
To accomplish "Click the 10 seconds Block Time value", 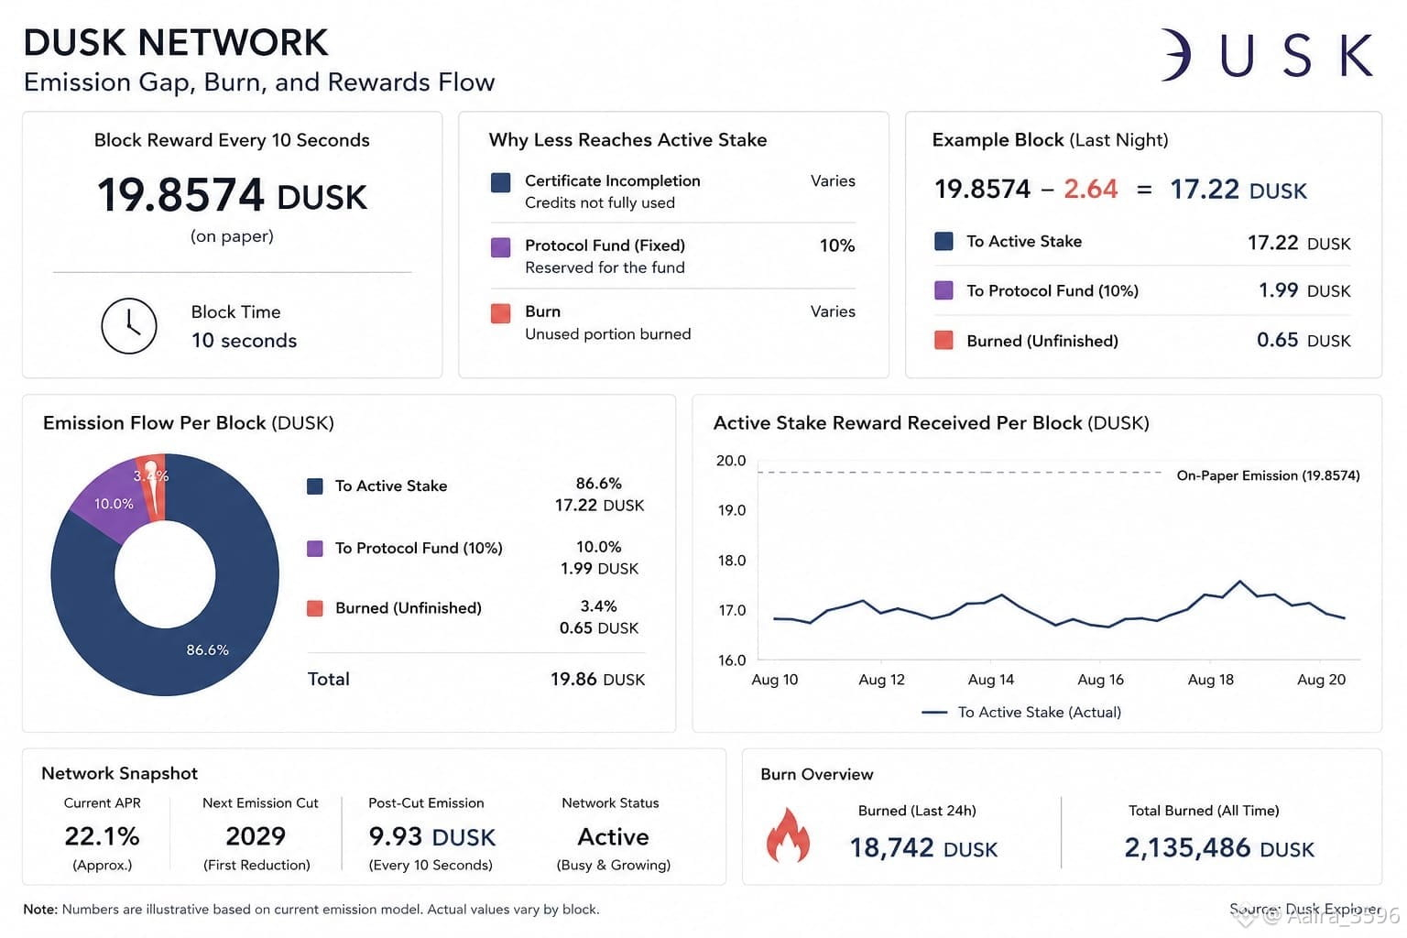I will (x=244, y=341).
